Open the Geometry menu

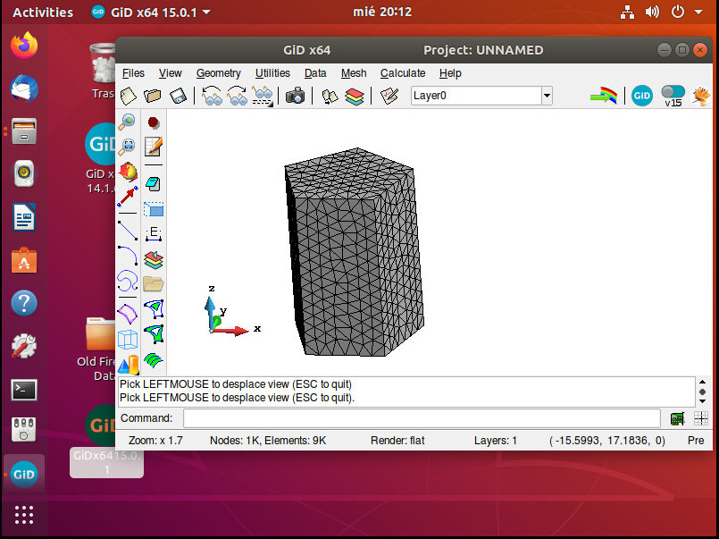(x=219, y=73)
